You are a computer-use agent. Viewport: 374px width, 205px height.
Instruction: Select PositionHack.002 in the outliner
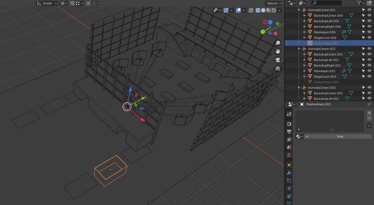click(326, 82)
